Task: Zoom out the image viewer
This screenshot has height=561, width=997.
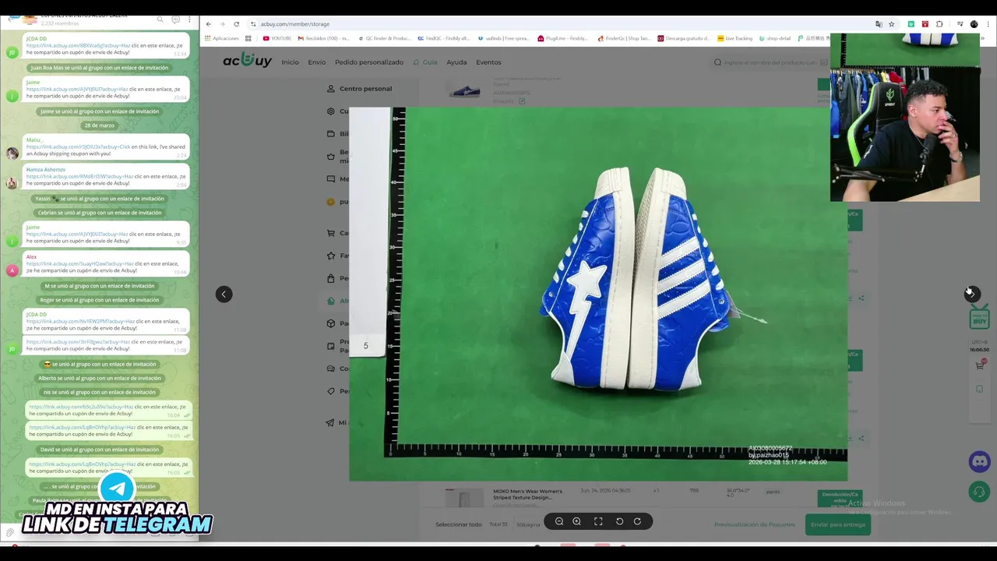Action: [558, 521]
